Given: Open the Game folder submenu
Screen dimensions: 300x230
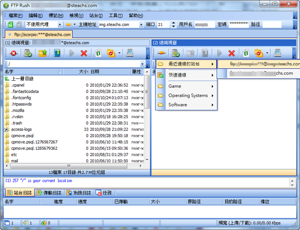Looking at the screenshot, I should pos(186,86).
